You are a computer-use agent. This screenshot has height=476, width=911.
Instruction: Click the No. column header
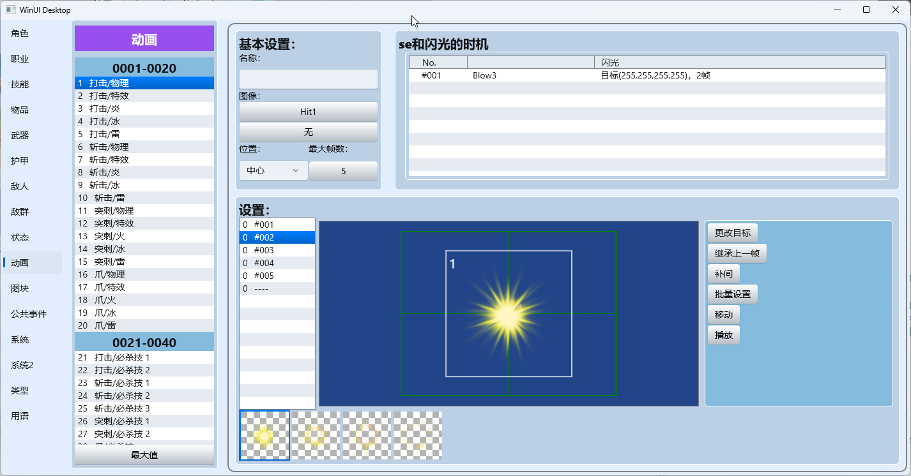pos(438,63)
